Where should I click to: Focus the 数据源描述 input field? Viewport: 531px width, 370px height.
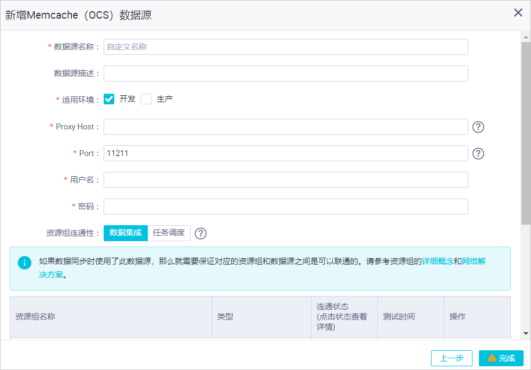[286, 73]
